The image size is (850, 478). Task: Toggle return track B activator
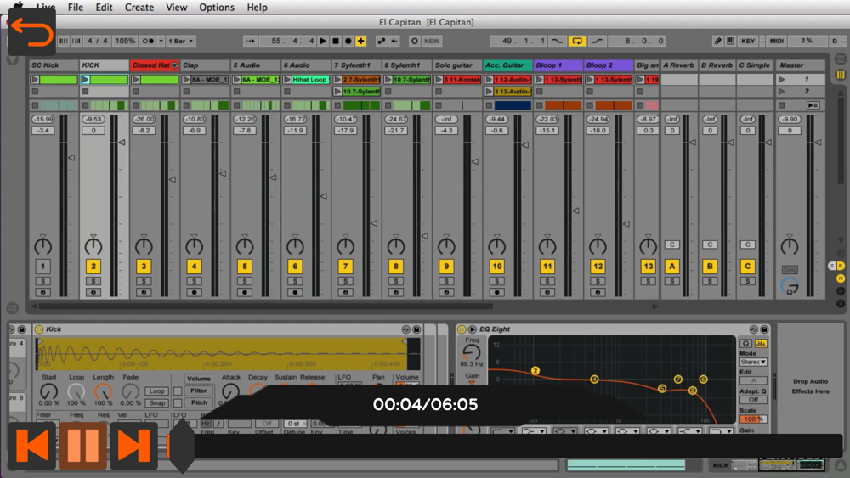(x=710, y=267)
